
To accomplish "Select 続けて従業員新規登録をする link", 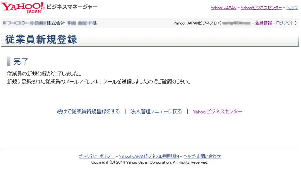I will click(x=88, y=112).
